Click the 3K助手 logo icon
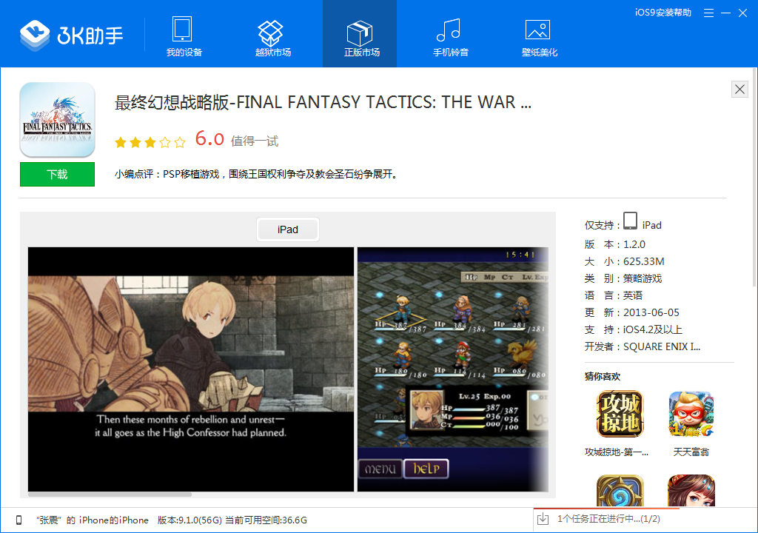This screenshot has height=533, width=758. click(x=35, y=36)
